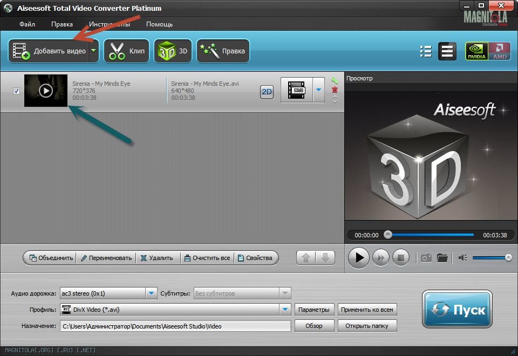This screenshot has height=356, width=518.
Task: Toggle NVIDIA GPU acceleration
Action: pyautogui.click(x=476, y=51)
